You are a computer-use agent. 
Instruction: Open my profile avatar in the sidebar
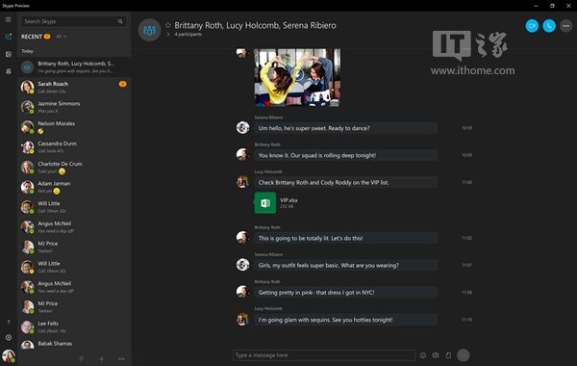(x=9, y=356)
